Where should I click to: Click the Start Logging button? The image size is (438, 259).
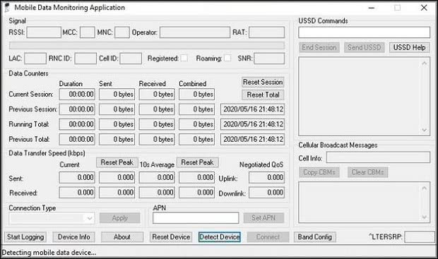pos(25,237)
